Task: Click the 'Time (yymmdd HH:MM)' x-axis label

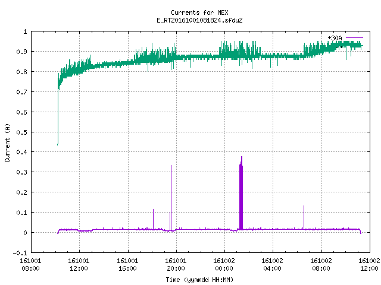Action: [x=199, y=280]
